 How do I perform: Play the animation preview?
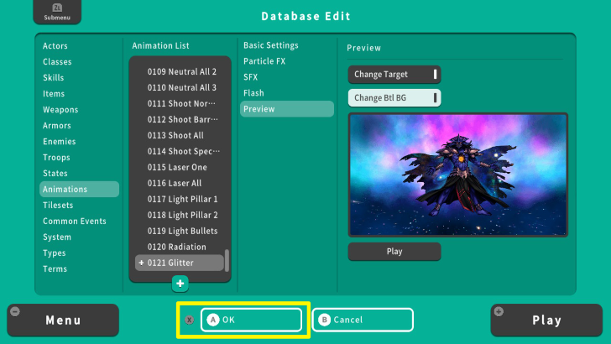[x=394, y=252]
